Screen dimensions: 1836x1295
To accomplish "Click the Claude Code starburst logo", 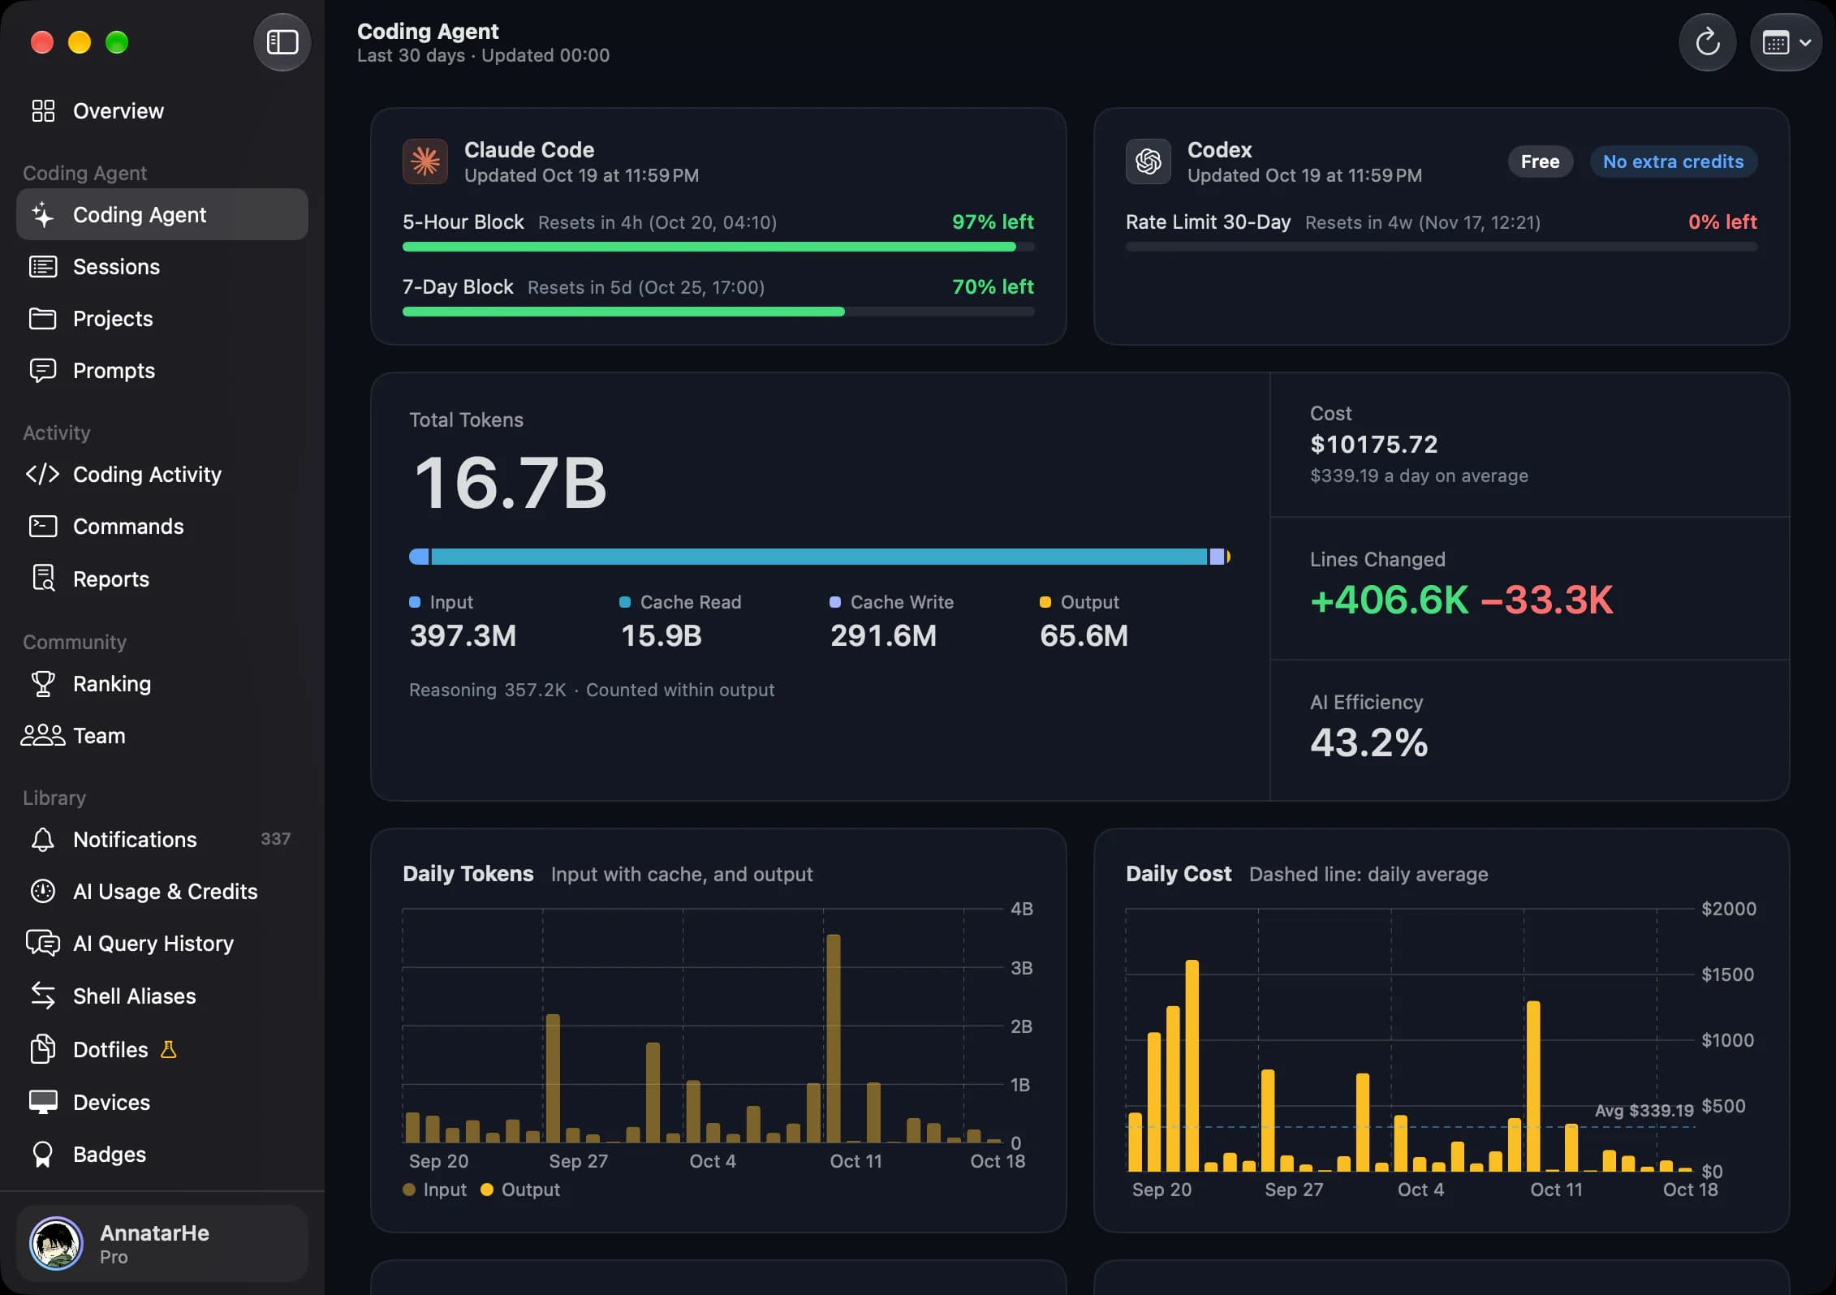I will (x=425, y=161).
